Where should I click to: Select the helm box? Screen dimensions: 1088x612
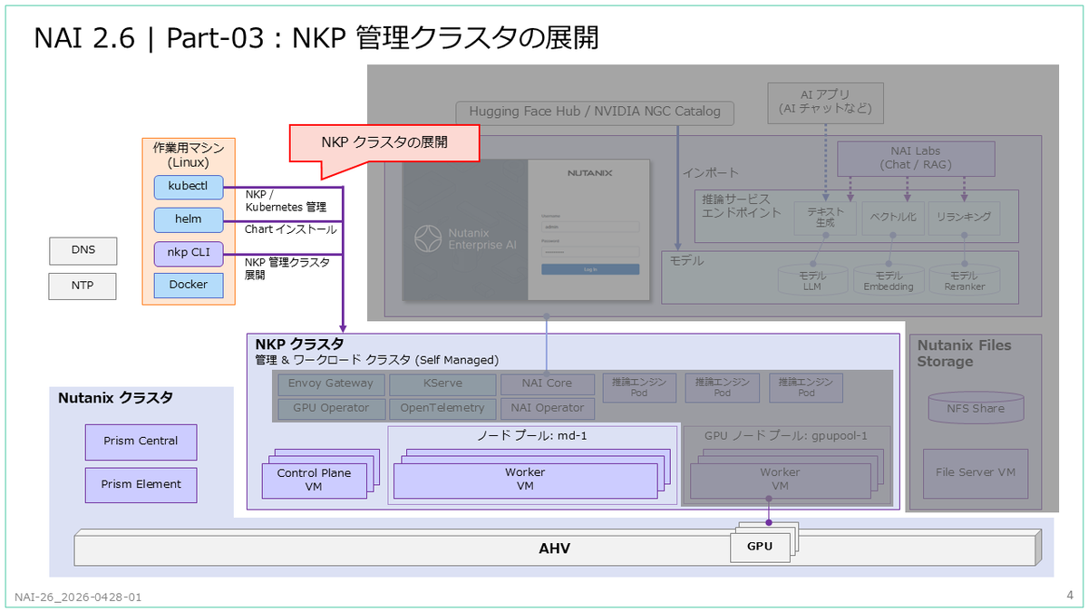[189, 220]
